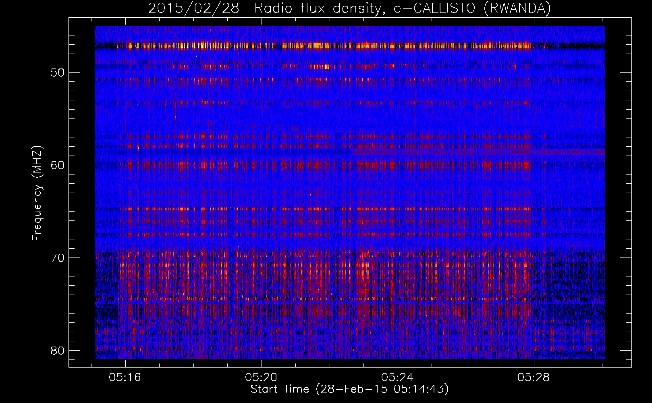652x403 pixels.
Task: Click the thin red band near 65 MHz
Action: [x=282, y=209]
